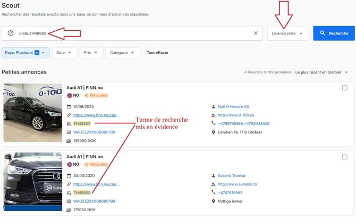Open the black Audi side-view thumbnail
This screenshot has height=217, width=356.
click(33, 113)
